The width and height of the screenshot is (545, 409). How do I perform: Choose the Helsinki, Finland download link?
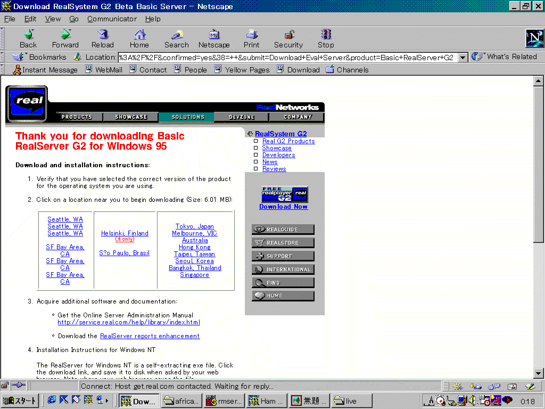125,233
